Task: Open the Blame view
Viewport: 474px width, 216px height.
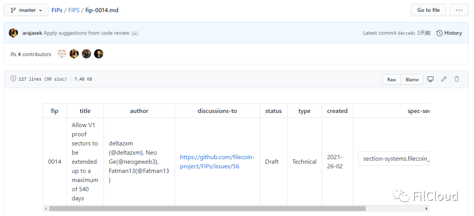Action: coord(412,80)
